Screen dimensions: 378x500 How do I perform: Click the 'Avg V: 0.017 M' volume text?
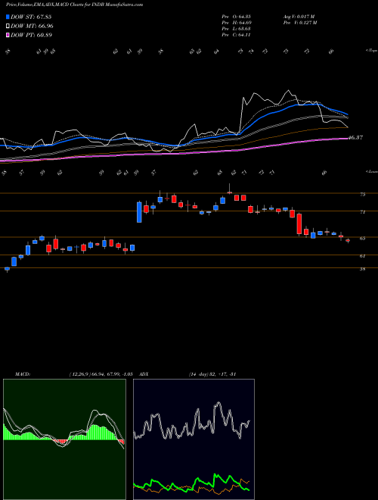(x=299, y=17)
